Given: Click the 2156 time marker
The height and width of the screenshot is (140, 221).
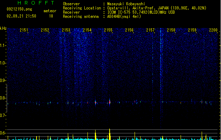Looking at the screenshot, I should coord(129,30).
